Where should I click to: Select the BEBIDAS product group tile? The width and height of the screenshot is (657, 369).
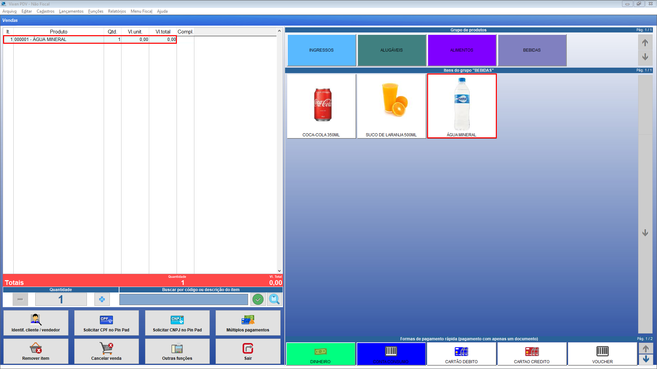(x=532, y=50)
